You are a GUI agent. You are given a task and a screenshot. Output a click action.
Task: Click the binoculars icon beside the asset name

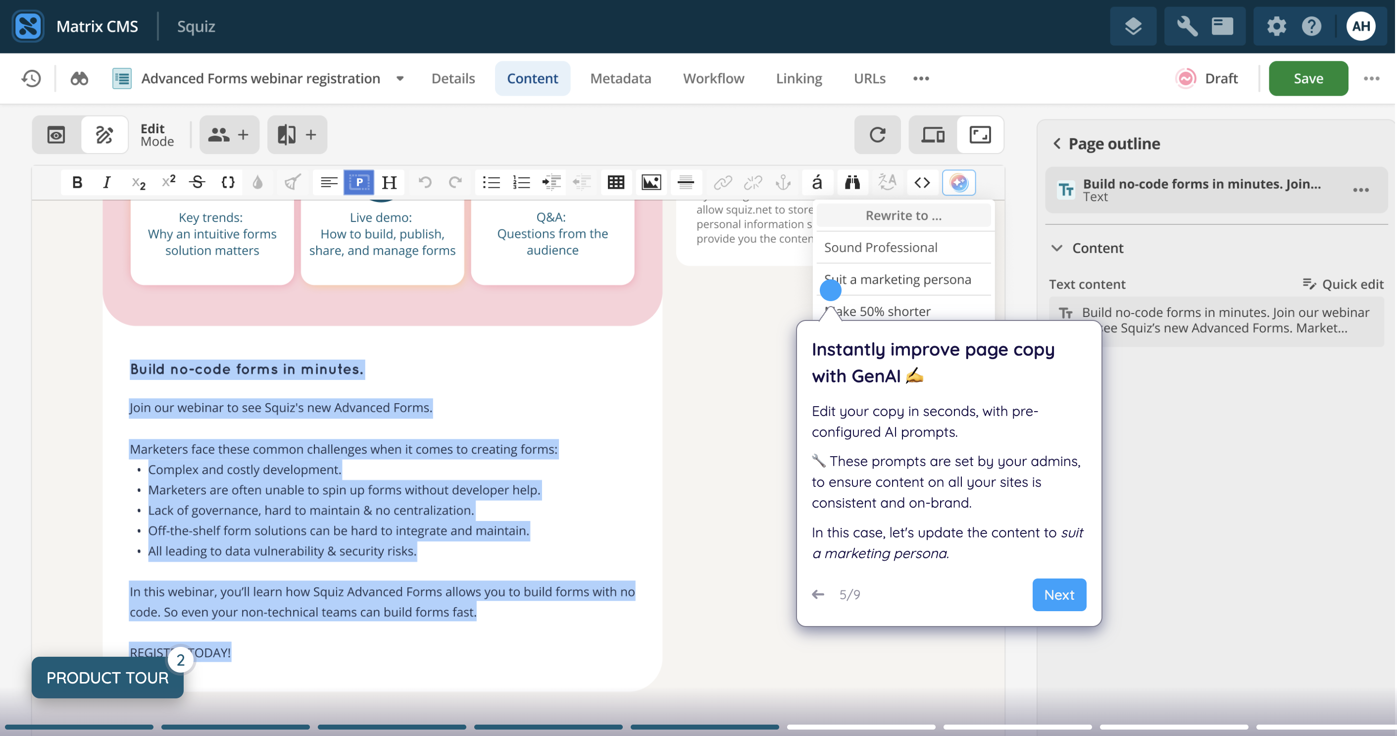tap(79, 79)
